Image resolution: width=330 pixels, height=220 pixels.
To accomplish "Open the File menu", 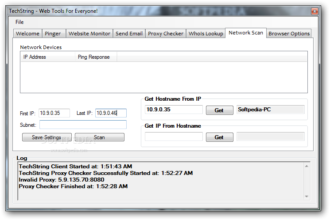I will tap(19, 22).
